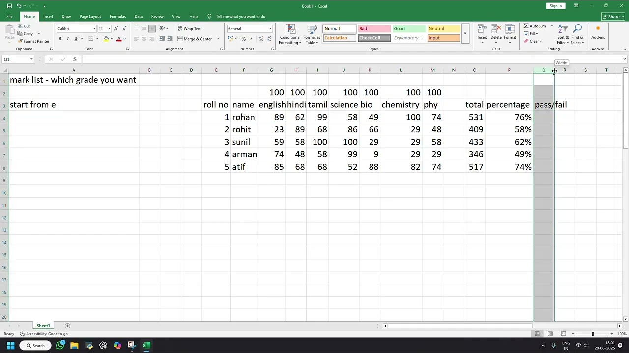The height and width of the screenshot is (353, 629).
Task: Toggle Italic formatting
Action: pyautogui.click(x=68, y=39)
